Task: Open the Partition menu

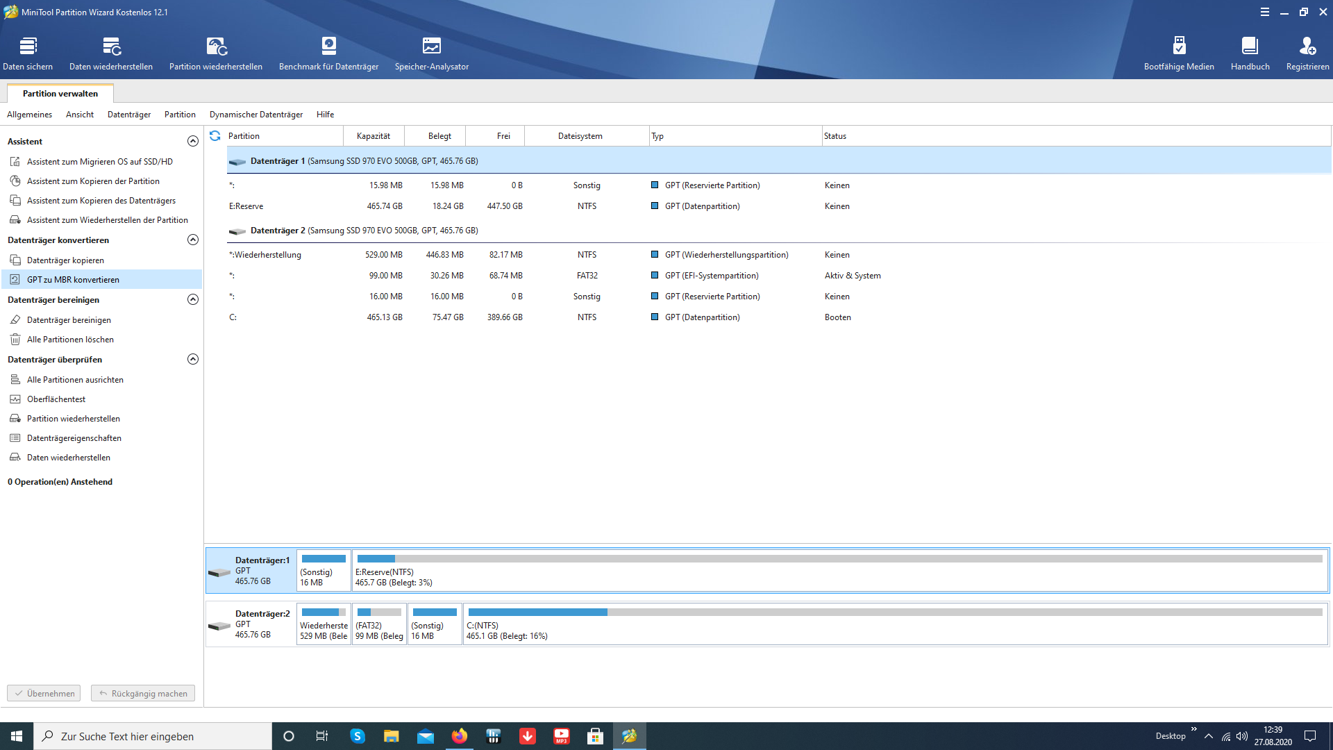Action: tap(180, 115)
